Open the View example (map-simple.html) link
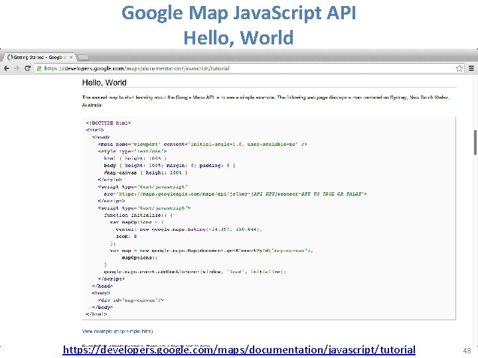Image resolution: width=478 pixels, height=358 pixels. pyautogui.click(x=118, y=331)
